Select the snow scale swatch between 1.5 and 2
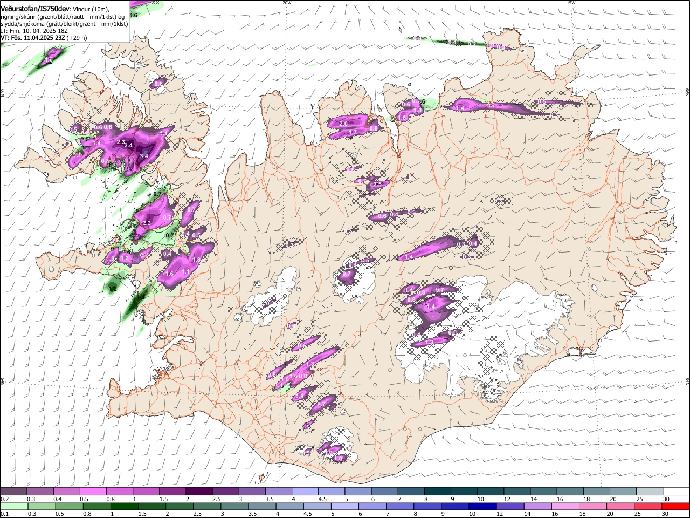 click(x=172, y=492)
